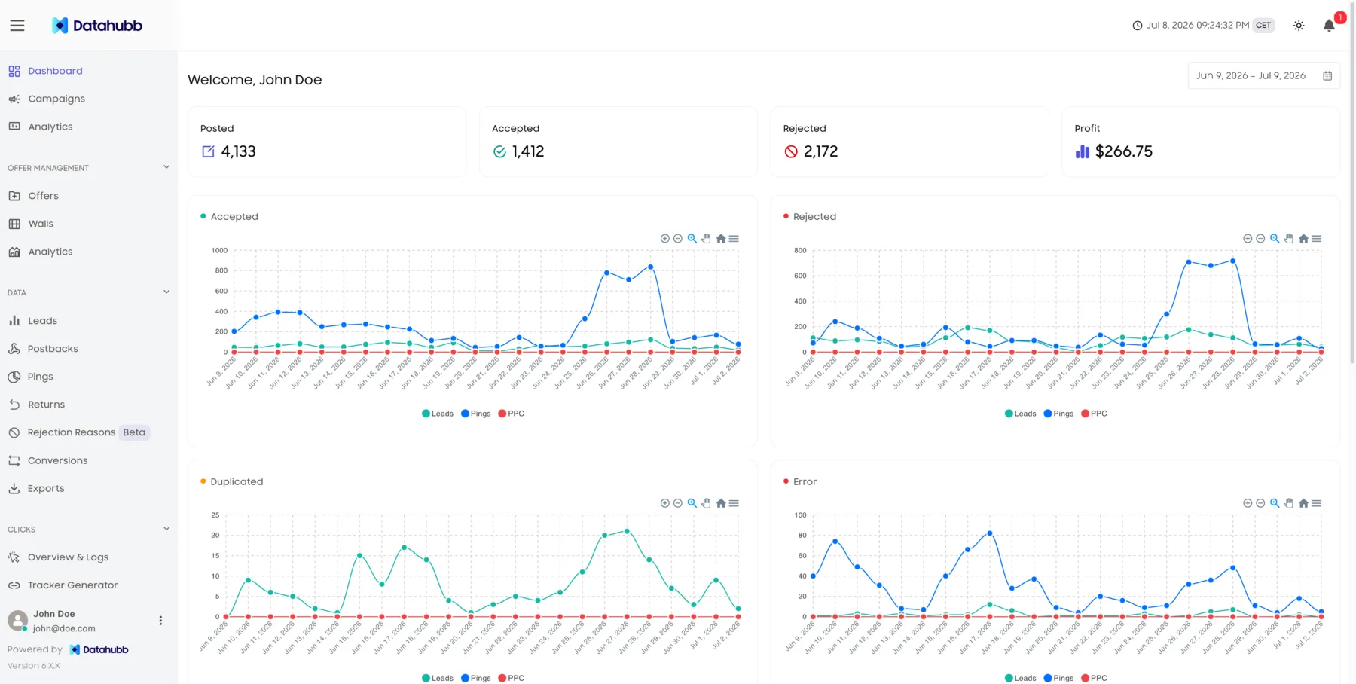1356x684 pixels.
Task: Open John Doe user options menu
Action: (160, 621)
